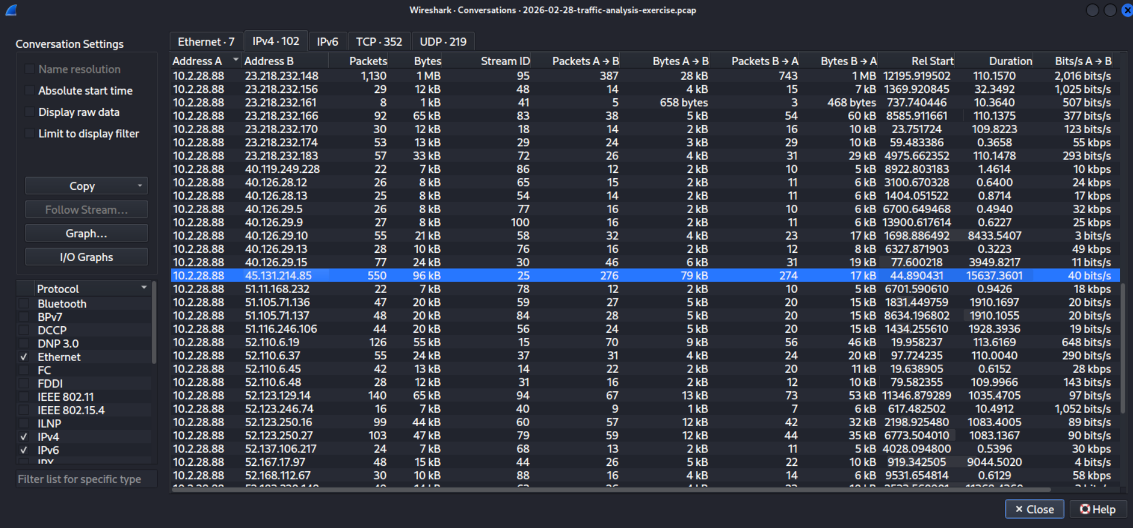Toggle Absolute start time
This screenshot has width=1133, height=528.
tap(30, 91)
